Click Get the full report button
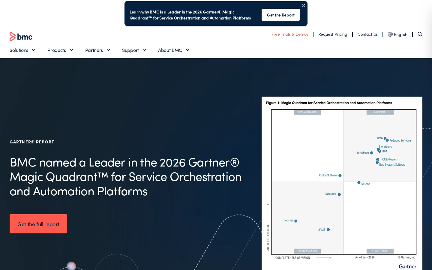 click(38, 224)
